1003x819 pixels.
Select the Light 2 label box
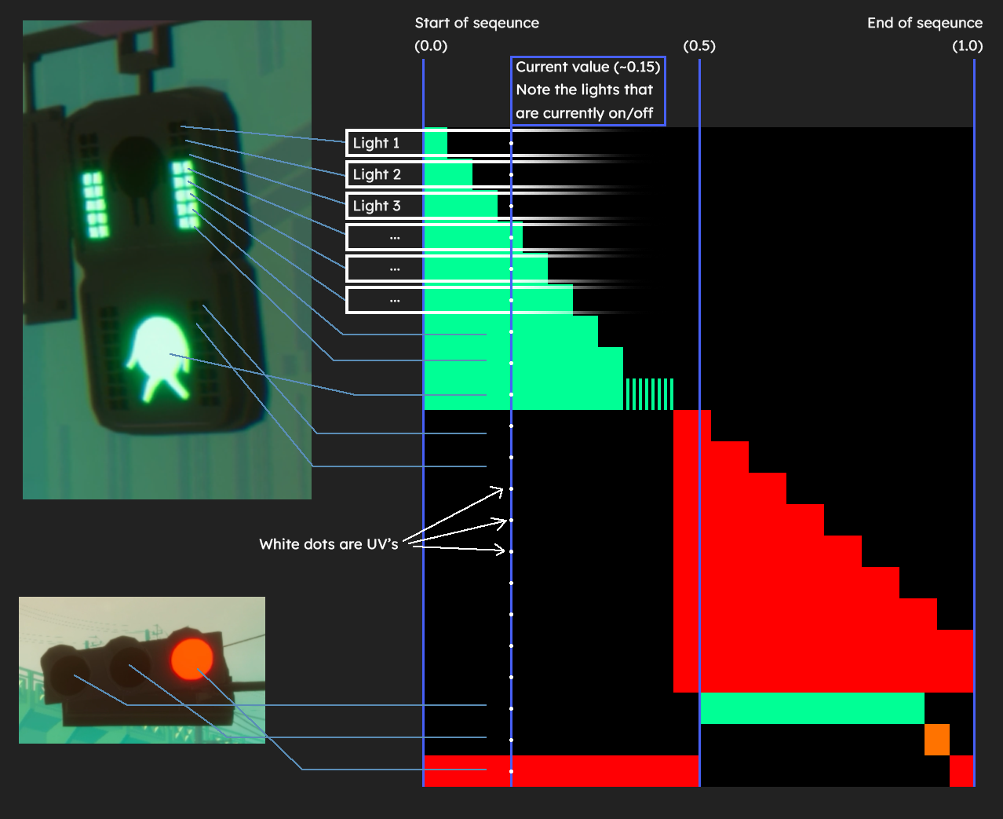pos(384,174)
